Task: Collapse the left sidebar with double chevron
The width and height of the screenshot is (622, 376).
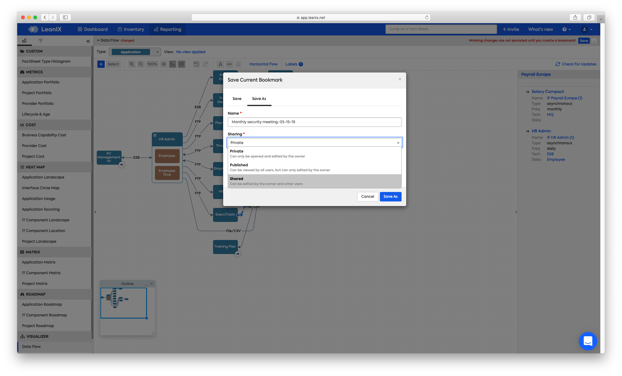Action: 88,41
